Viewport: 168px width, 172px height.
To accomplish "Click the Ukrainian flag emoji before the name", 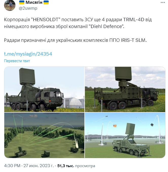I will click(x=22, y=2).
